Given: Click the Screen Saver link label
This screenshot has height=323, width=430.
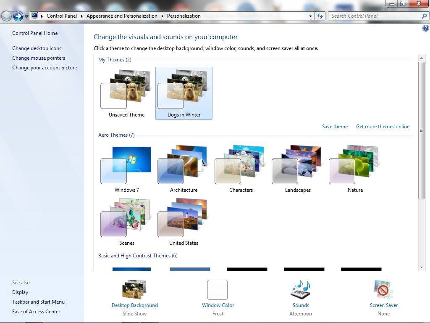Looking at the screenshot, I should tap(384, 305).
